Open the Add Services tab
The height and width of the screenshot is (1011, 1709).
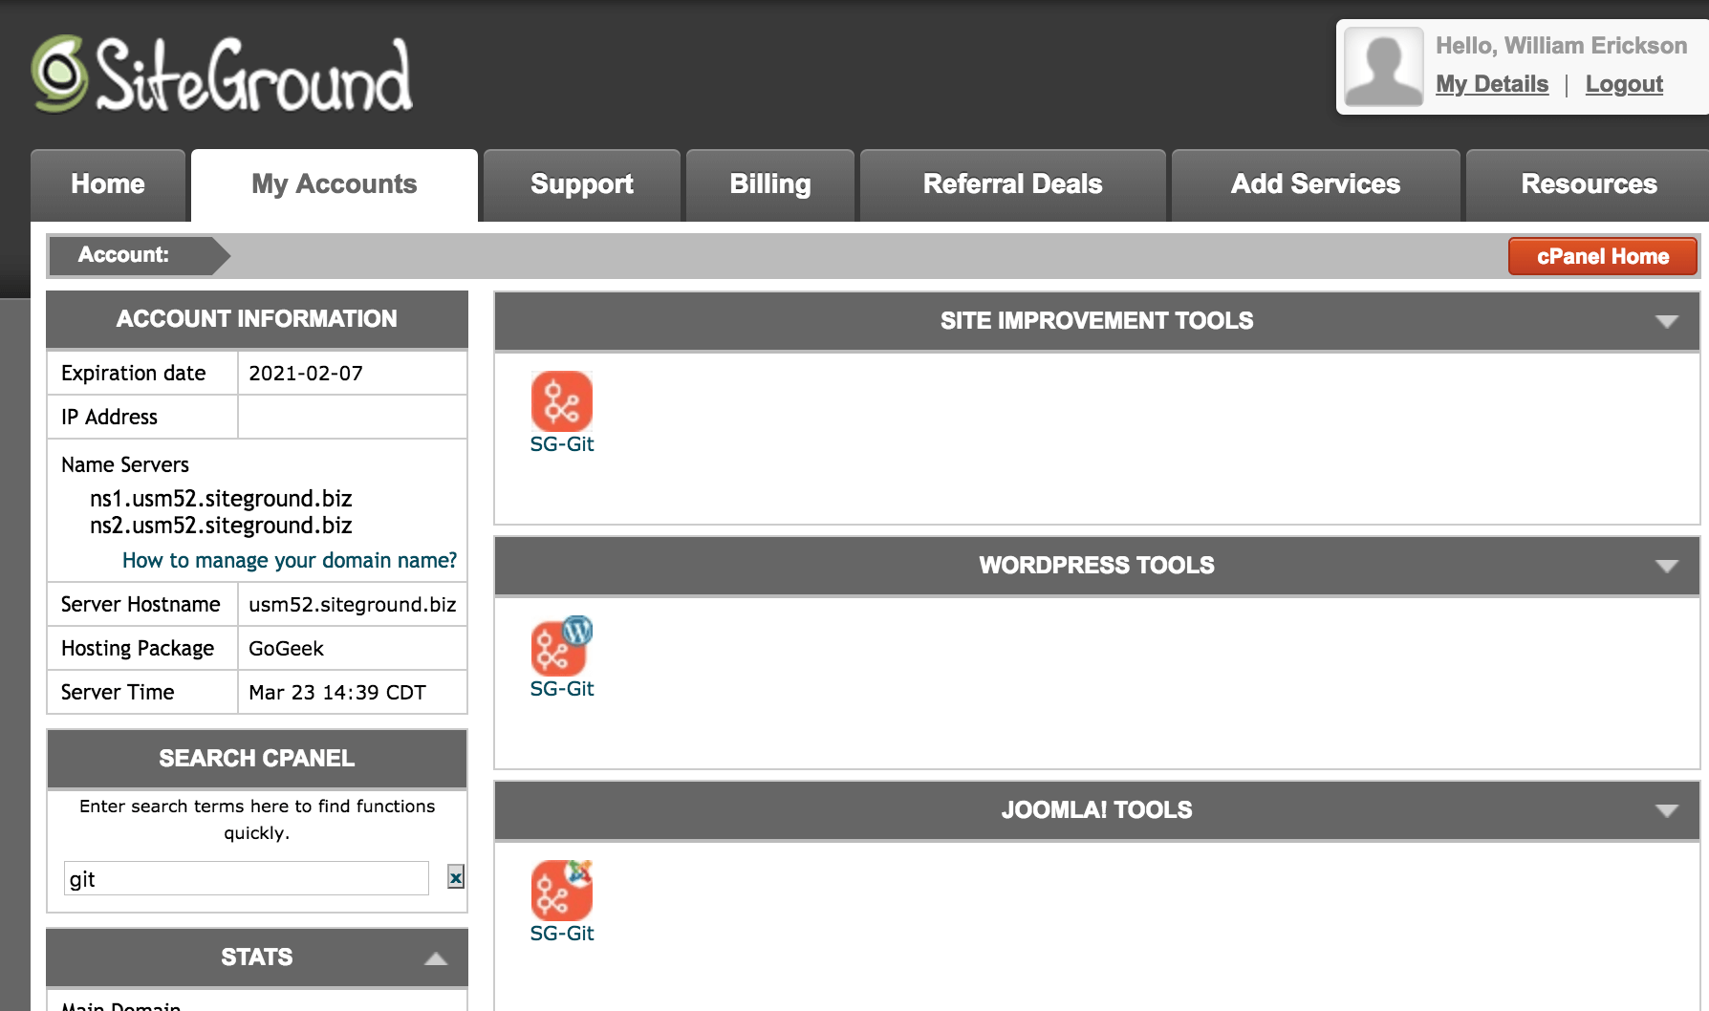[x=1316, y=184]
